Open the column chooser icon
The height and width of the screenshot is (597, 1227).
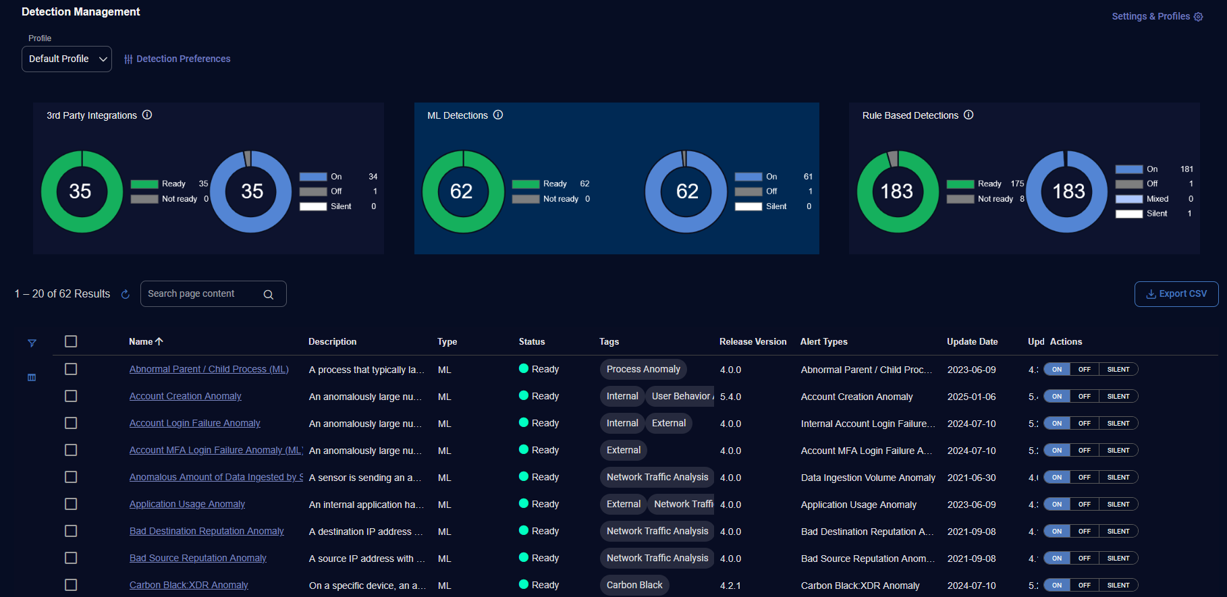pyautogui.click(x=32, y=378)
